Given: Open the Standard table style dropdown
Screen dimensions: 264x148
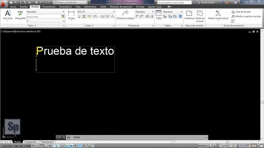Looking at the screenshot, I should [x=172, y=12].
